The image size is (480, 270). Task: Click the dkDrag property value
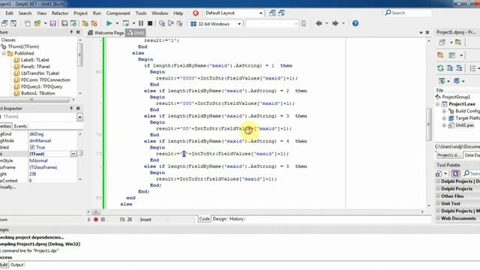(x=37, y=134)
